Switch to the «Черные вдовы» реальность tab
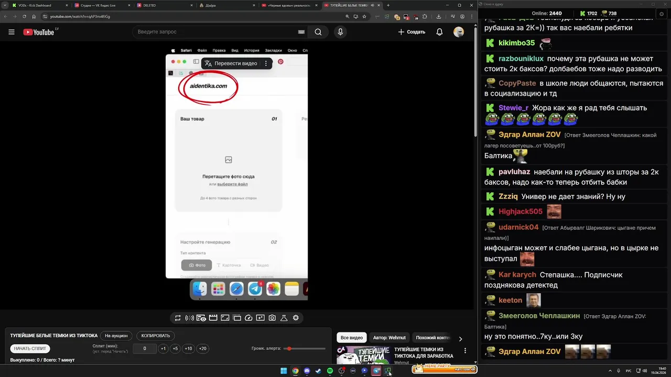The width and height of the screenshot is (671, 377). pyautogui.click(x=289, y=5)
